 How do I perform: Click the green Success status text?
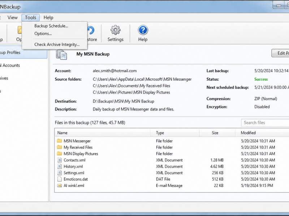261,79
